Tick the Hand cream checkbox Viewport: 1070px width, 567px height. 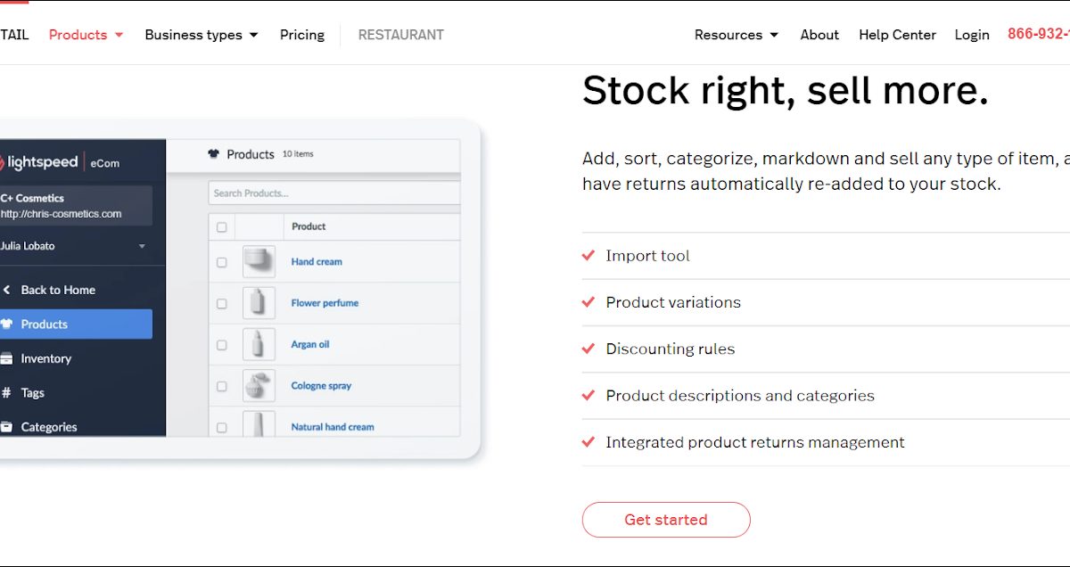222,263
